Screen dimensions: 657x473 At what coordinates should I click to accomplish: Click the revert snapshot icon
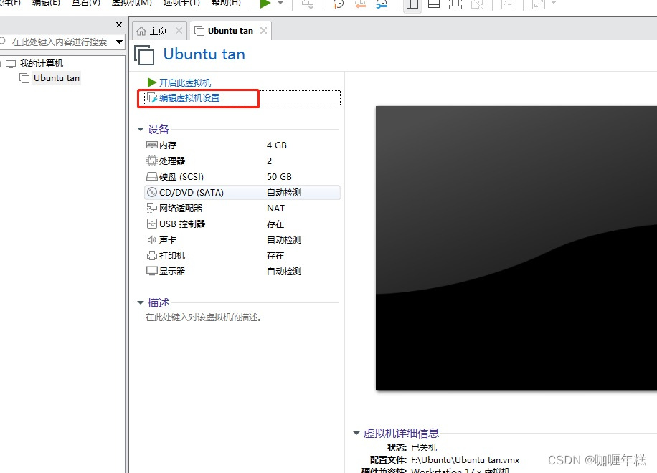(360, 5)
